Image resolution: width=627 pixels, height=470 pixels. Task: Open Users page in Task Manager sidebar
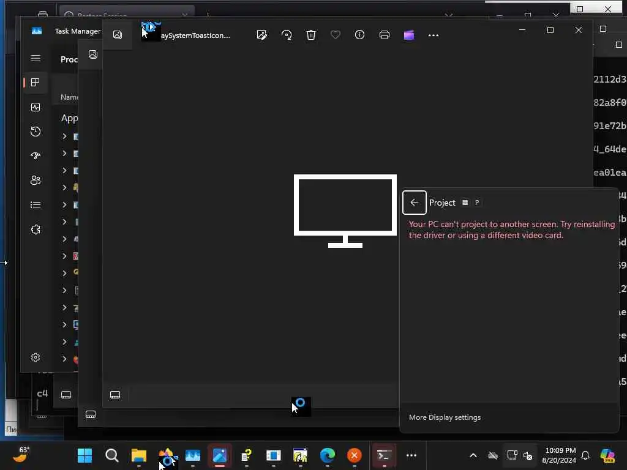[x=35, y=181]
